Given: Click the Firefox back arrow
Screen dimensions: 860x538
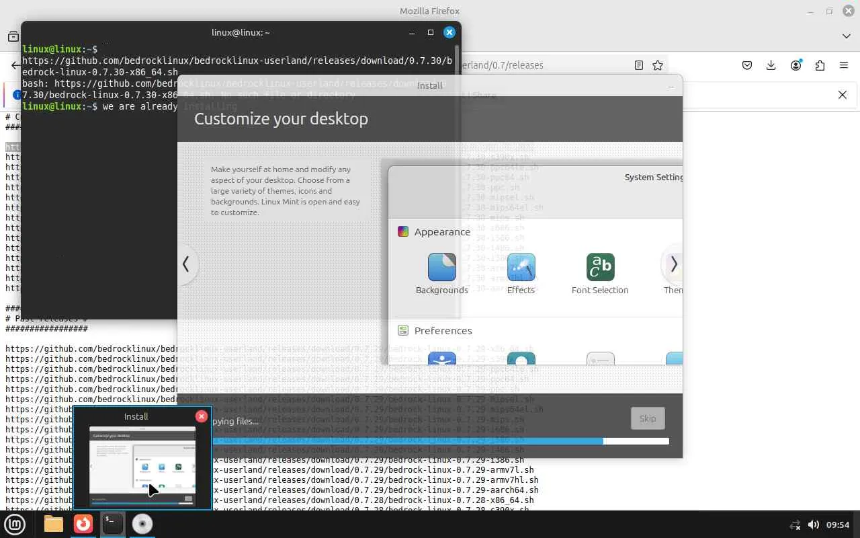Looking at the screenshot, I should [15, 65].
